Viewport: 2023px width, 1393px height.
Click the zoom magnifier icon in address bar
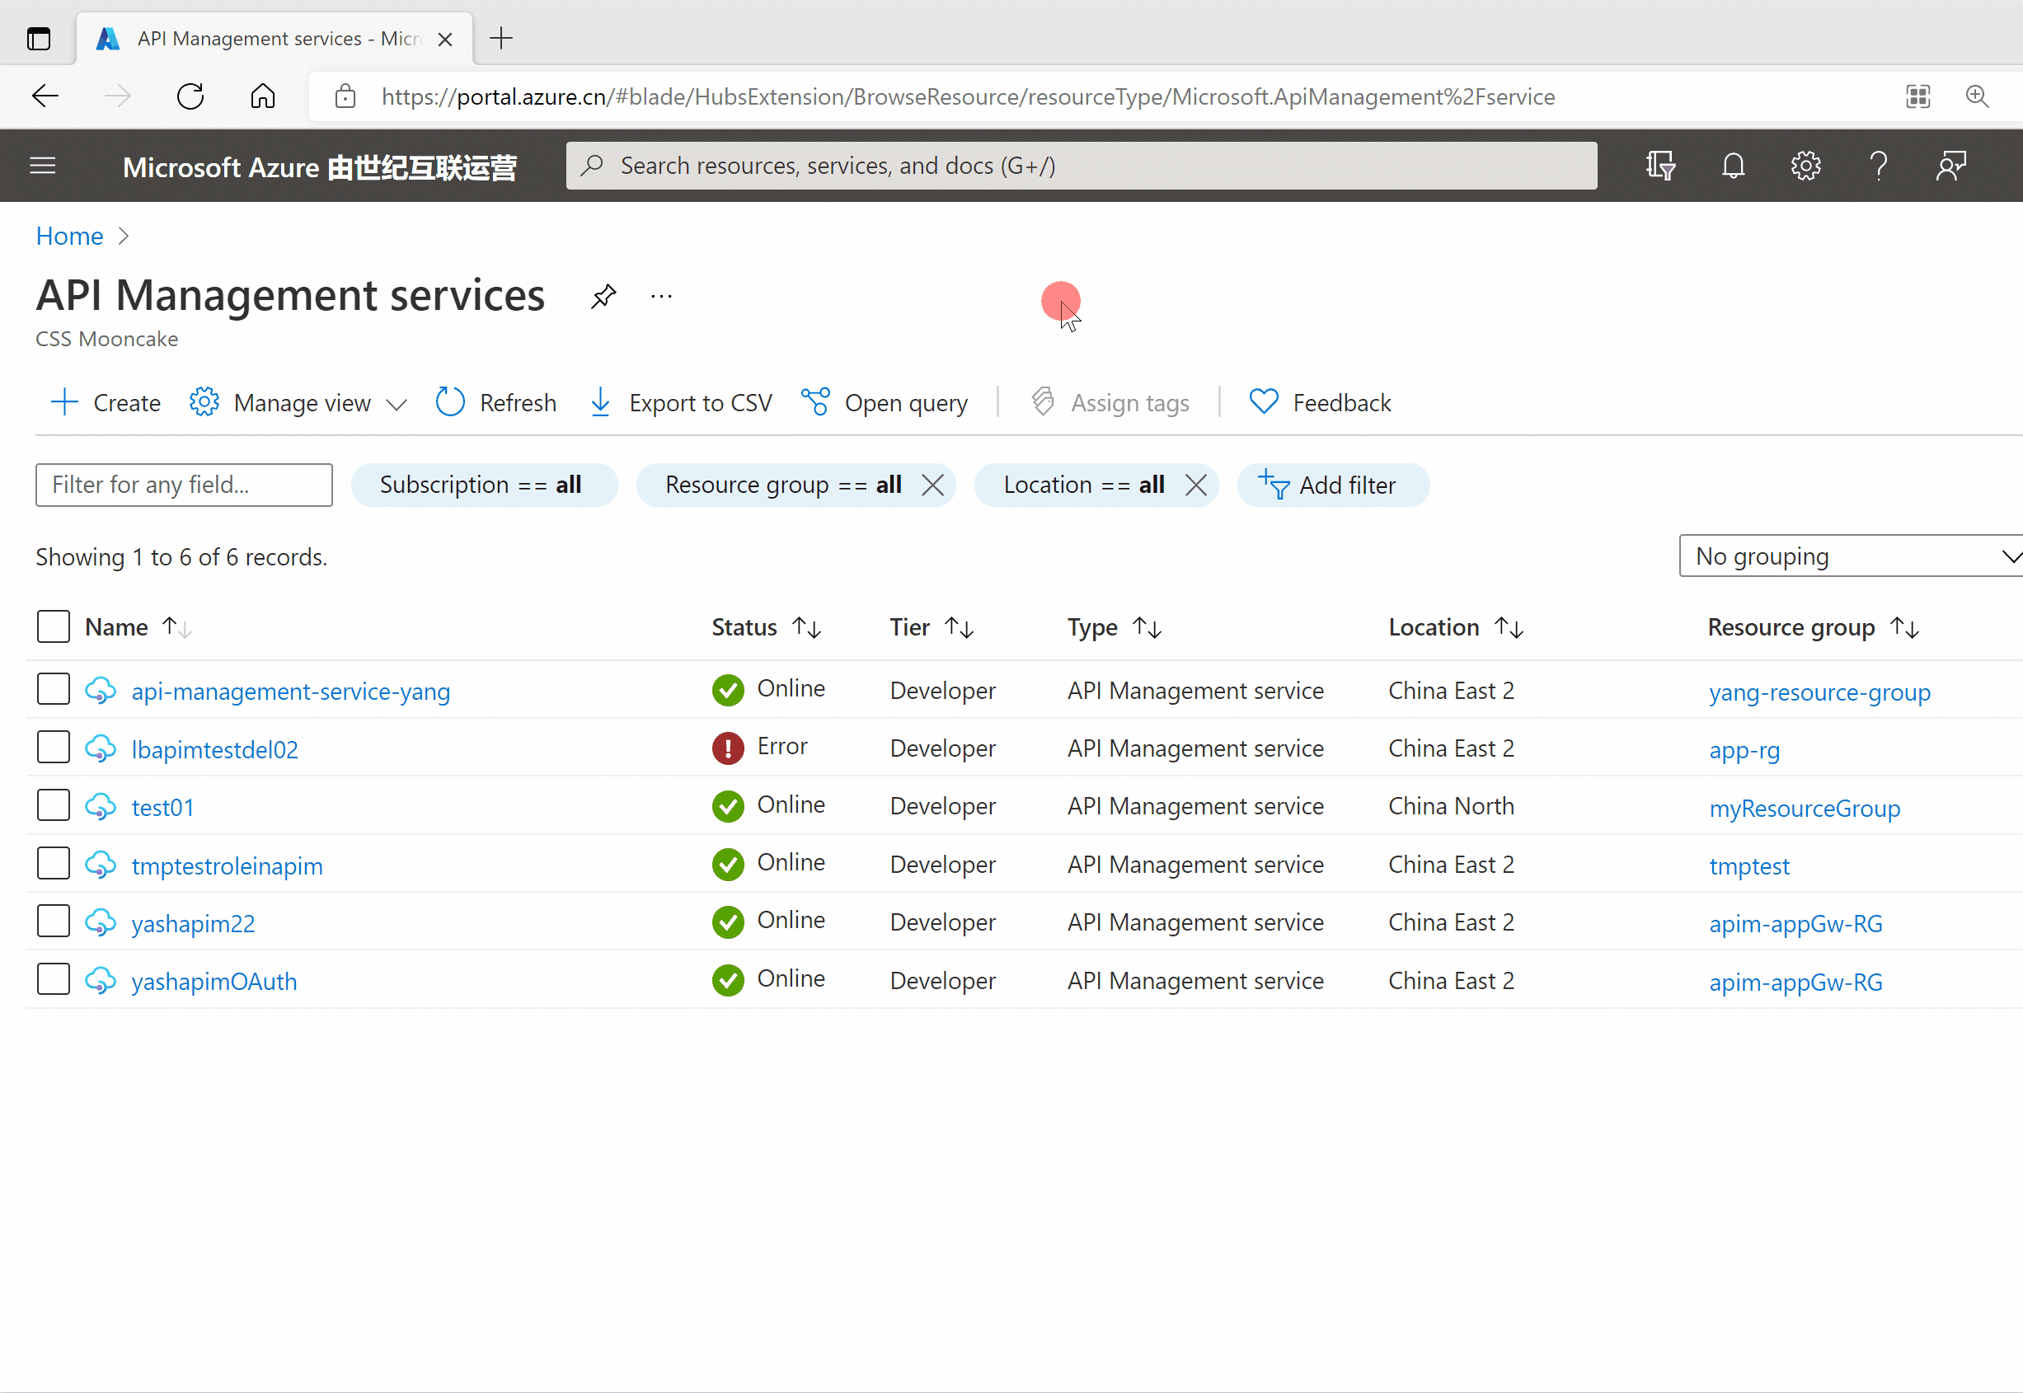coord(1977,96)
